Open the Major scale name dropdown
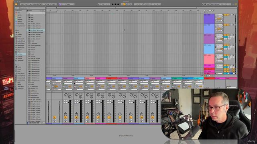 (x=70, y=4)
